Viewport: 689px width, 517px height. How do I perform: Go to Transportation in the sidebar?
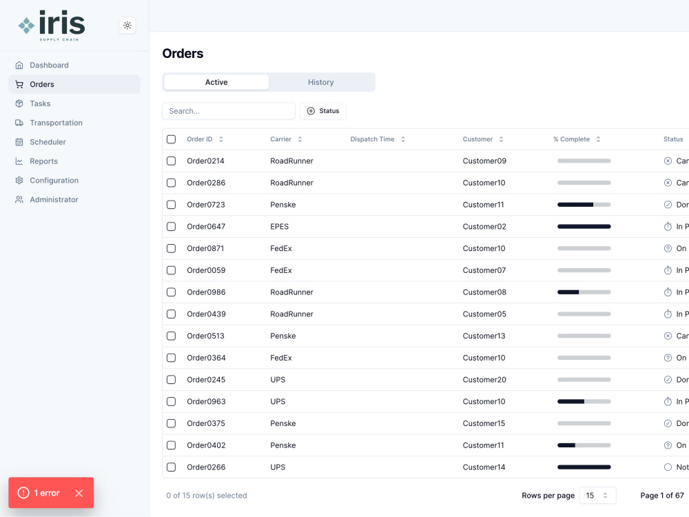[x=74, y=123]
